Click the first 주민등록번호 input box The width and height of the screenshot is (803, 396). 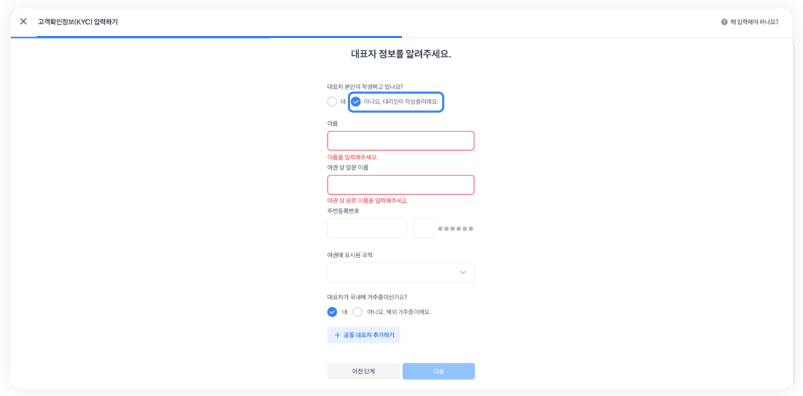(367, 229)
